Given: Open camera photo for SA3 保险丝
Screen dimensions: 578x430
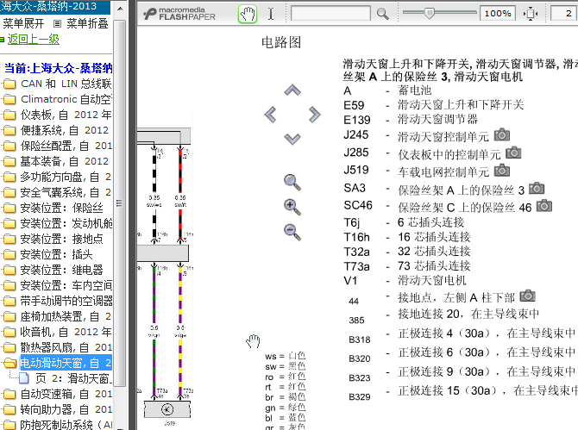Looking at the screenshot, I should pyautogui.click(x=537, y=188).
